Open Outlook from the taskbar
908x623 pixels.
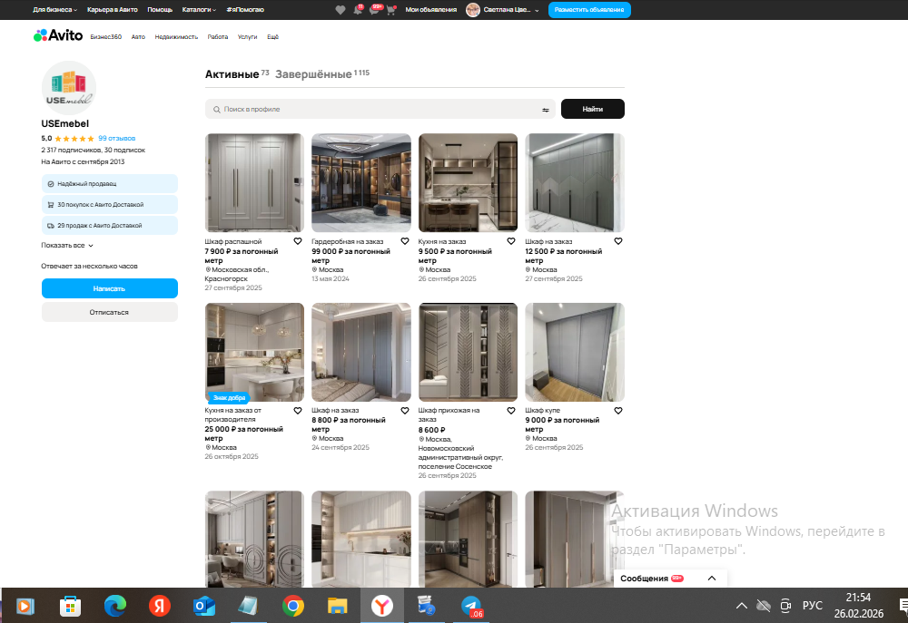tap(203, 607)
